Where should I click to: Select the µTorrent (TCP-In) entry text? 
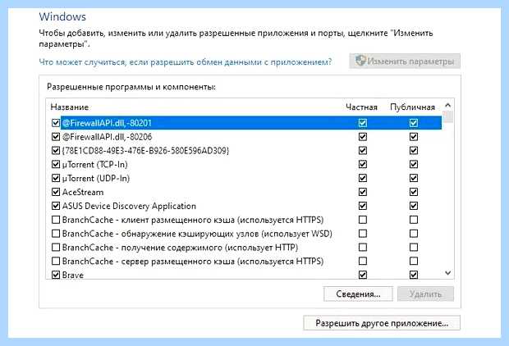pos(94,165)
